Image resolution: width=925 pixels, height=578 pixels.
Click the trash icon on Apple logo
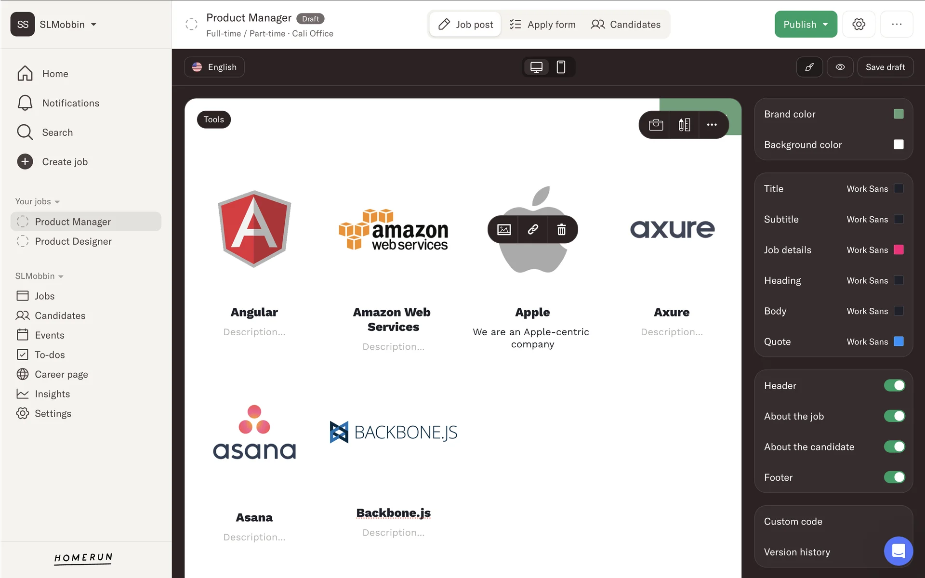pos(561,230)
